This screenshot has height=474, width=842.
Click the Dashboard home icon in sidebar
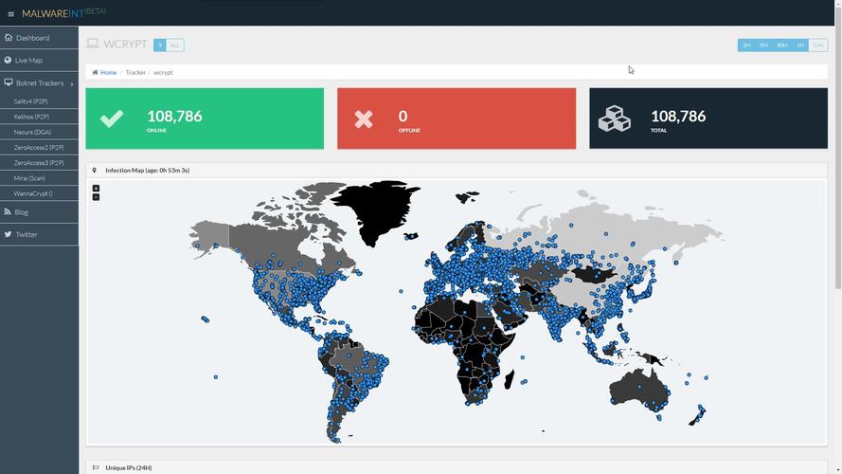pos(9,38)
